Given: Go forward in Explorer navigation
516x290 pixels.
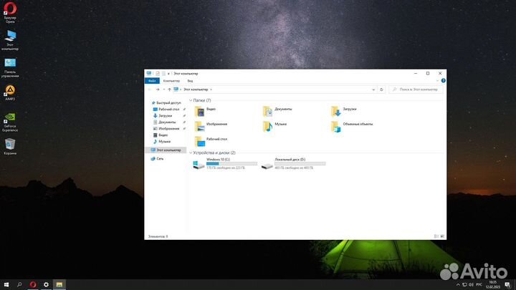Looking at the screenshot, I should tap(158, 90).
